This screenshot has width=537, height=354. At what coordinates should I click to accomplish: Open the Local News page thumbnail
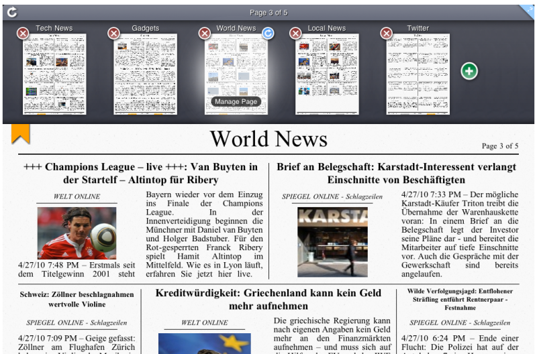click(x=327, y=74)
